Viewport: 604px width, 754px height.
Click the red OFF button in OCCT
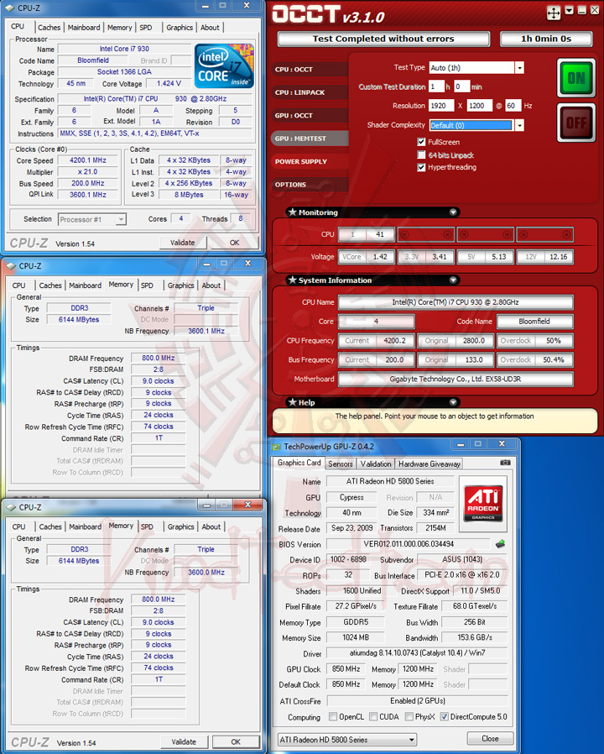click(576, 123)
